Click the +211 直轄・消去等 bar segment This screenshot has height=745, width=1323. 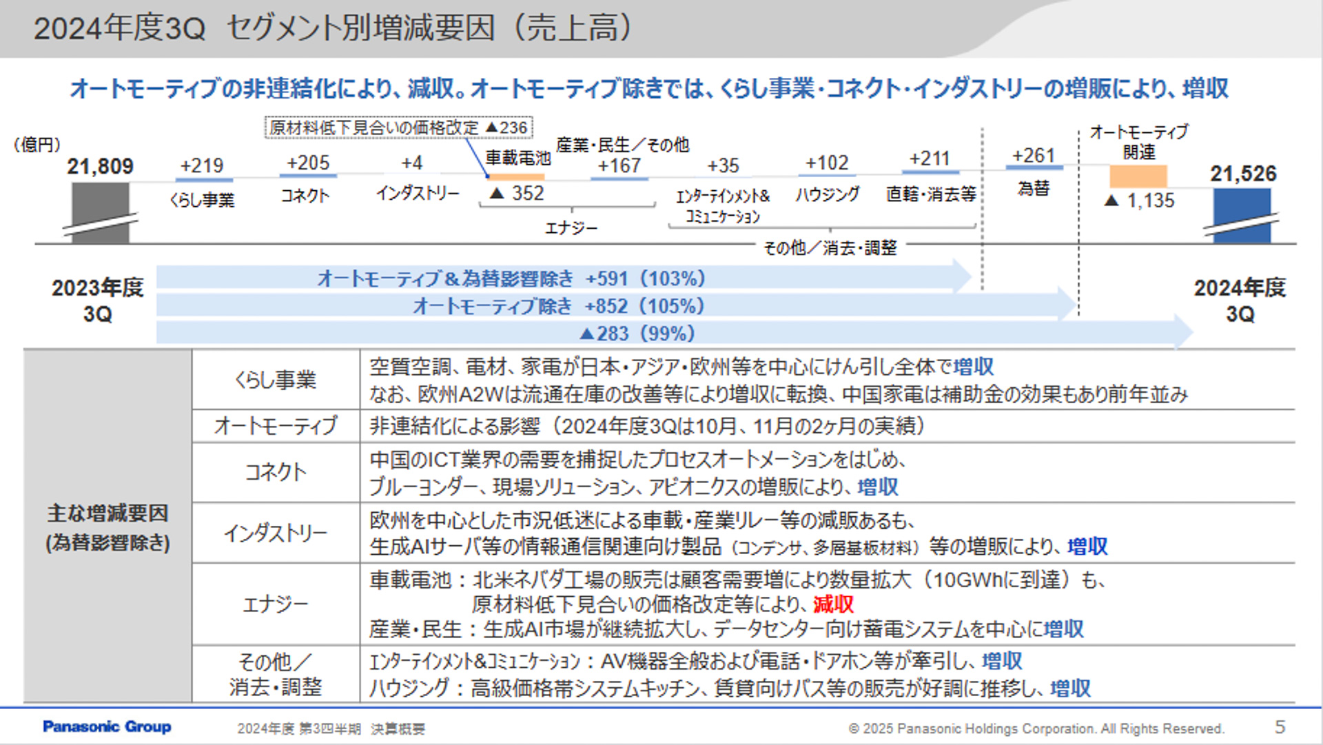pos(931,174)
